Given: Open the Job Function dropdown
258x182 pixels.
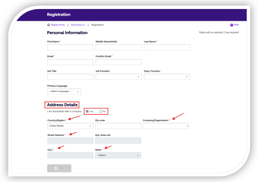Looking at the screenshot, I should pyautogui.click(x=118, y=77).
